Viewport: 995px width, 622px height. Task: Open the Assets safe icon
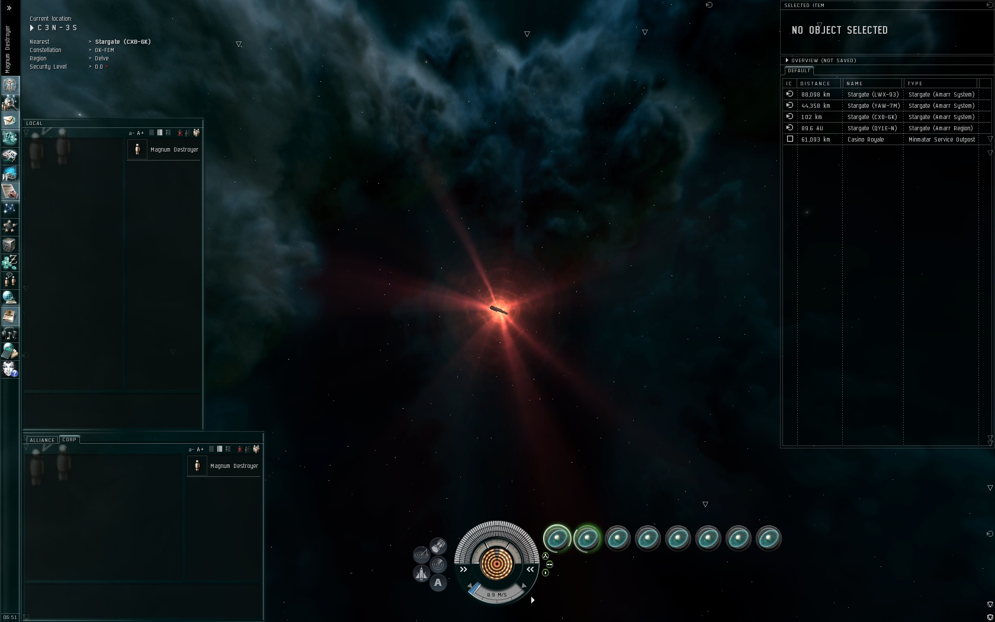point(10,245)
